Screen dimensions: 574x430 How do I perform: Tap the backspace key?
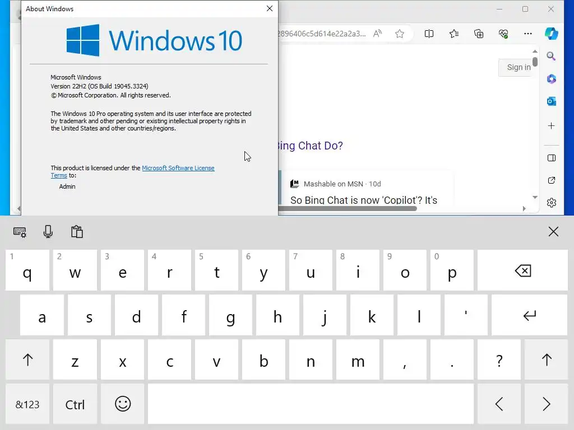point(522,270)
